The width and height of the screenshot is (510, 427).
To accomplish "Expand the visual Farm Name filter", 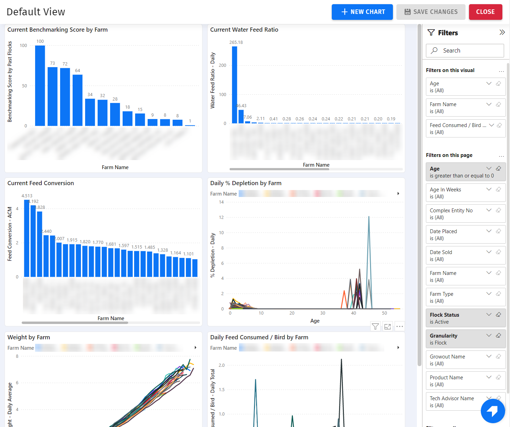I will point(489,104).
